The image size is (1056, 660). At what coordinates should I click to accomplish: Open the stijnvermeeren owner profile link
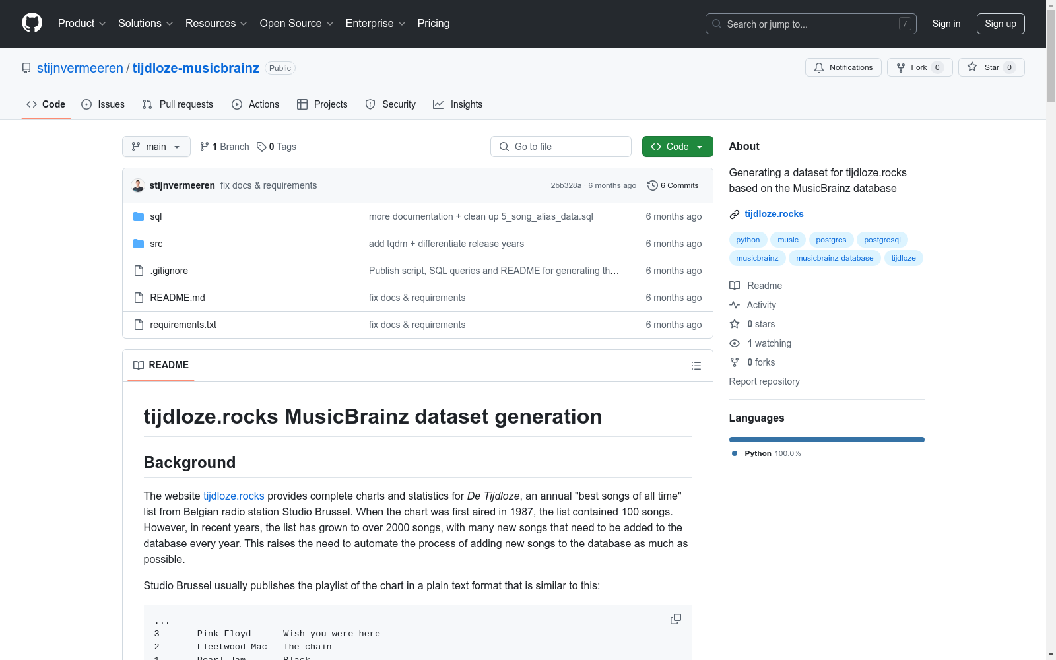click(80, 68)
